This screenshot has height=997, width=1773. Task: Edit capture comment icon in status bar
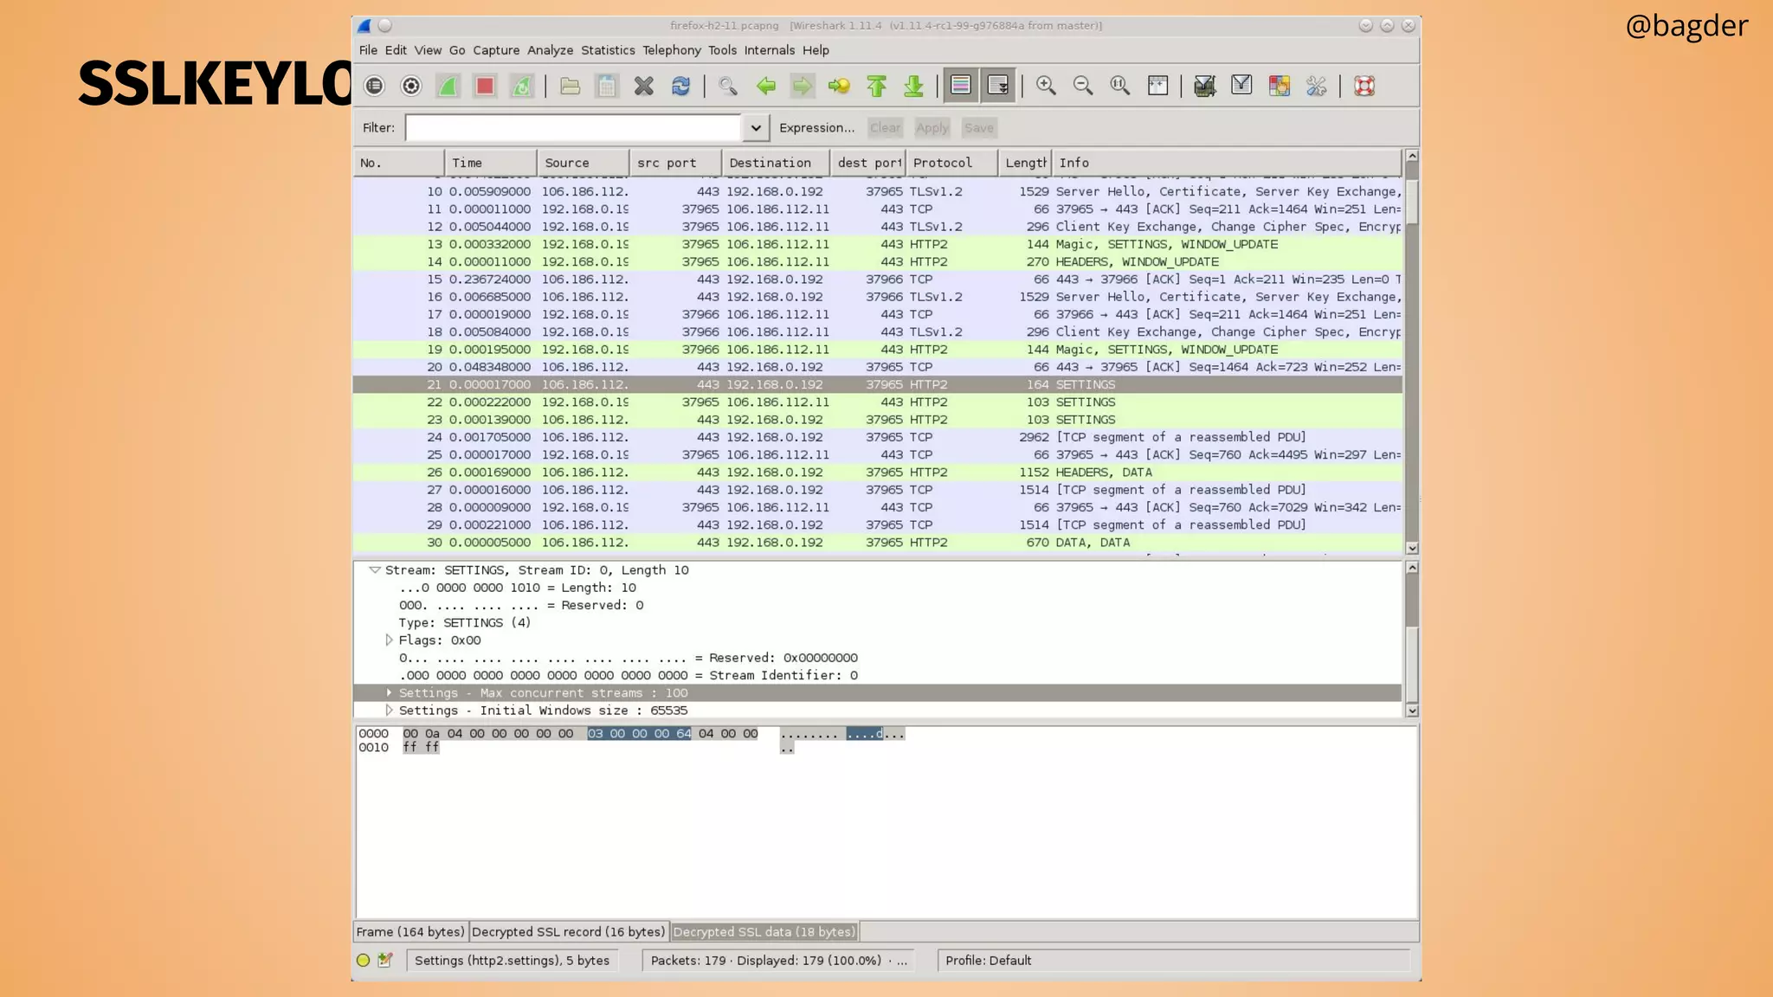click(x=385, y=960)
